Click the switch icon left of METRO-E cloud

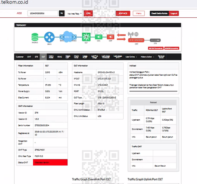(62, 37)
